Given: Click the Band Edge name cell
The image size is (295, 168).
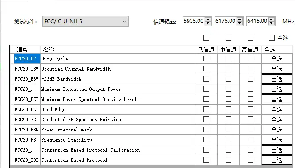Looking at the screenshot, I should [x=118, y=109].
